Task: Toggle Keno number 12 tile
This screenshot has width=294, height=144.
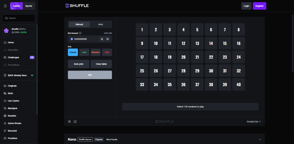Action: 183,43
